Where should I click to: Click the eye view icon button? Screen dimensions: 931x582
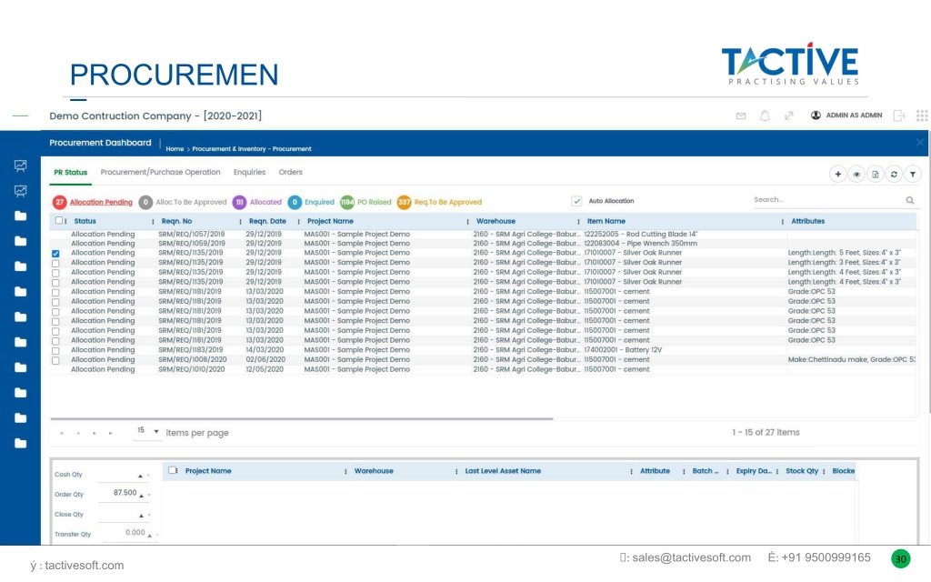pos(856,174)
